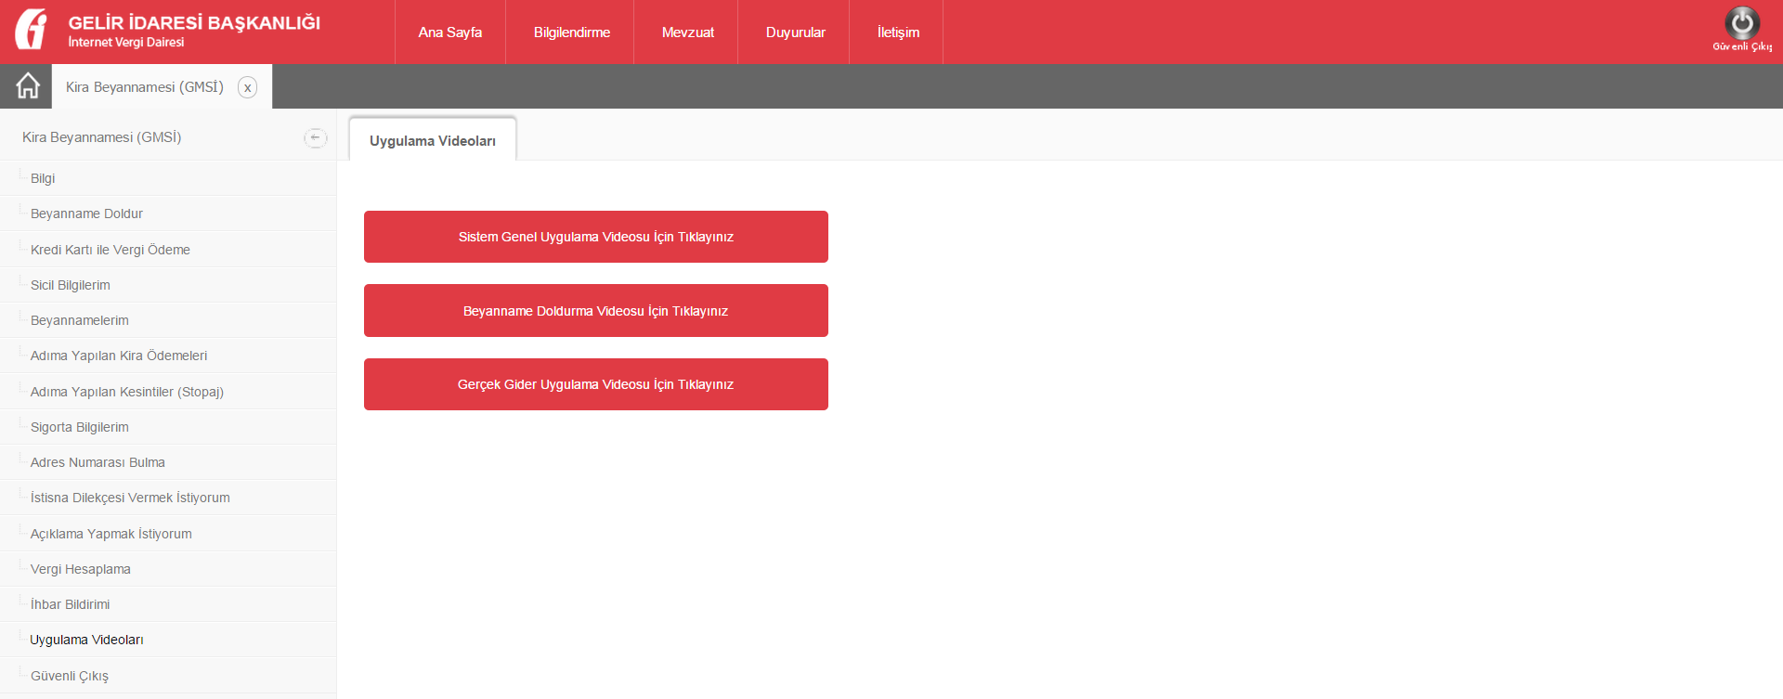Watch Gerçek Gider Uygulama Videosu
Image resolution: width=1783 pixels, height=699 pixels.
pos(596,384)
